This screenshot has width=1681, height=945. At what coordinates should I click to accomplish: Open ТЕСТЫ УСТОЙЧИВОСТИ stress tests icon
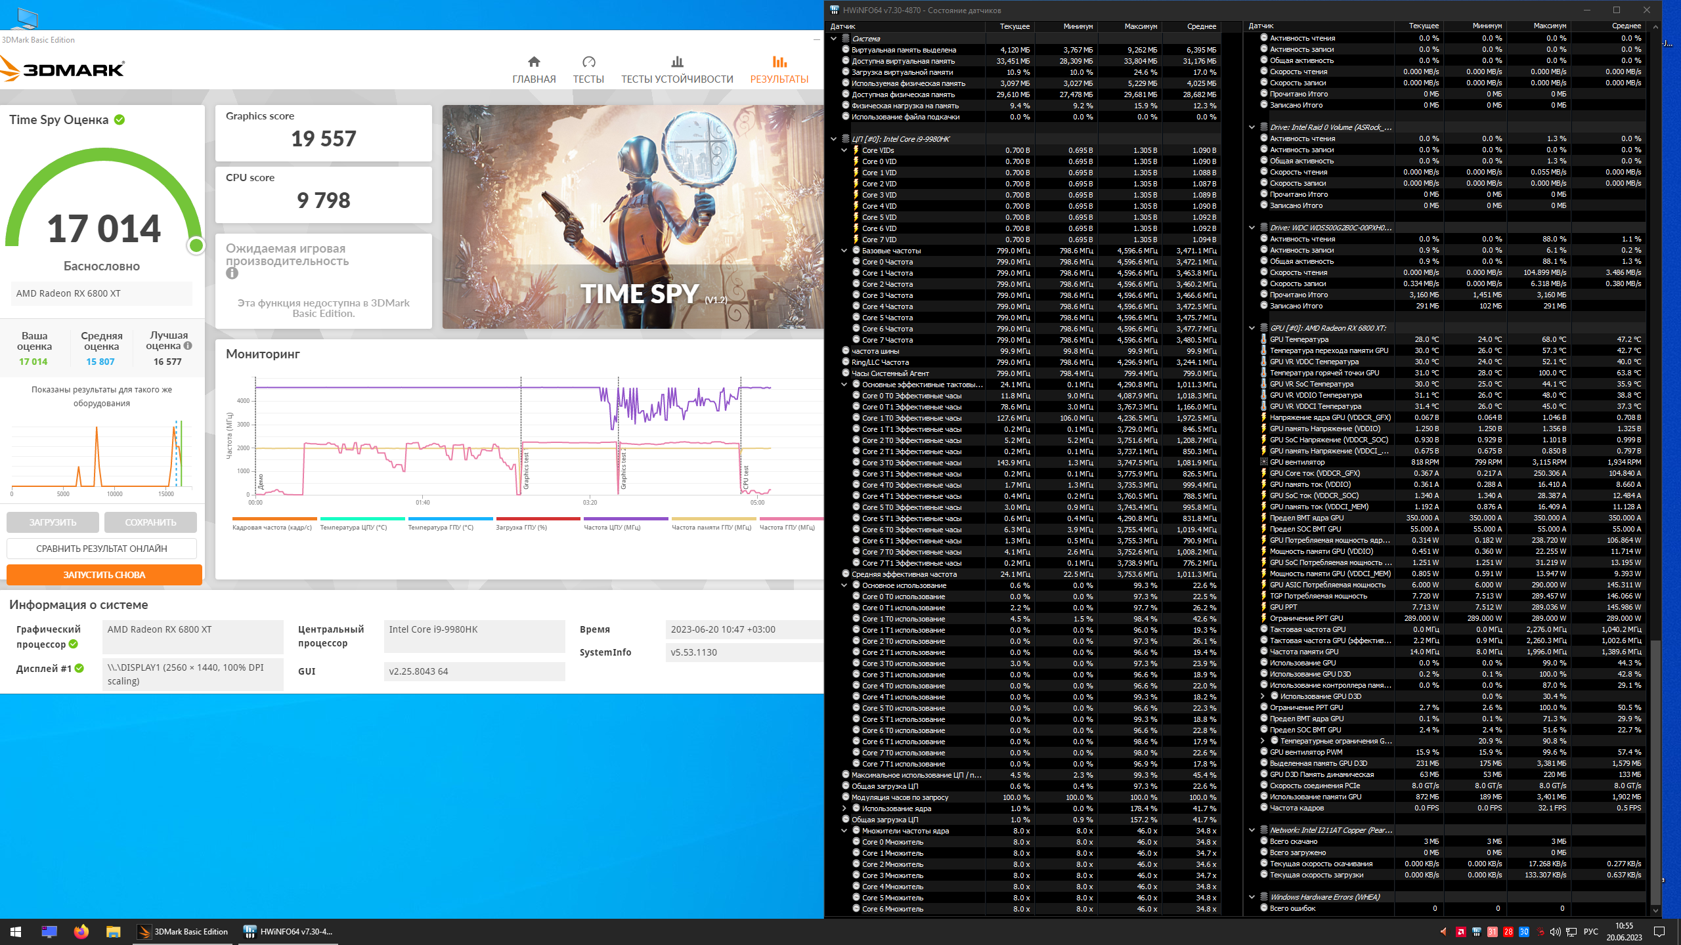[x=677, y=62]
